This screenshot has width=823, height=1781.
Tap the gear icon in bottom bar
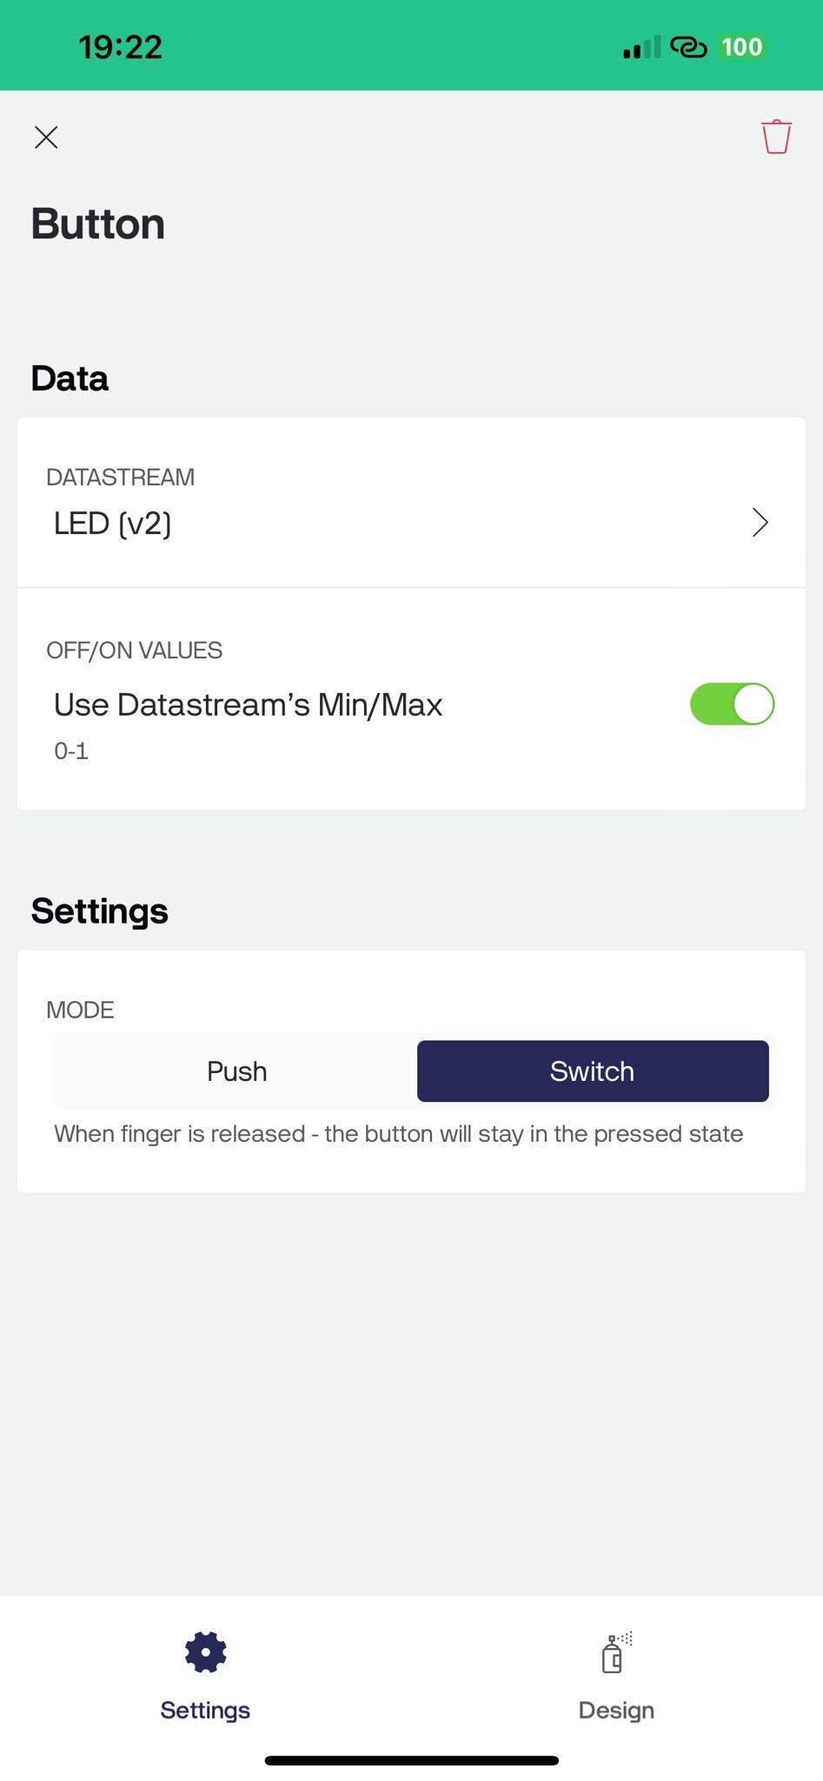click(x=205, y=1652)
